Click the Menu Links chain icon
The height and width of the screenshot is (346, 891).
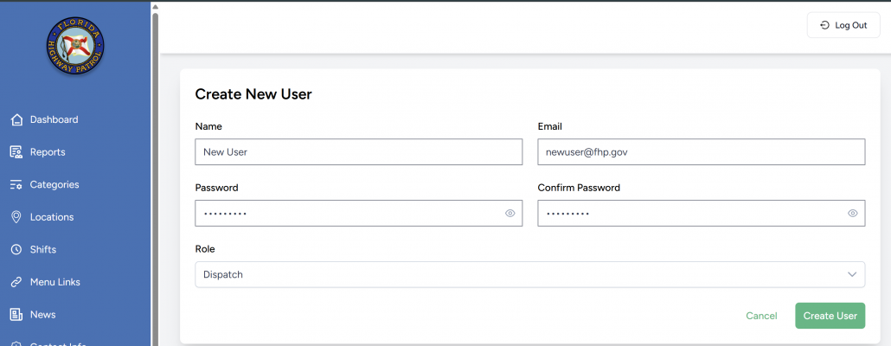click(16, 282)
